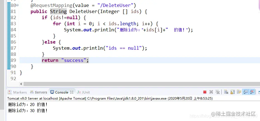Click the "删除id为：" string in println
The width and height of the screenshot is (260, 121).
130,30
